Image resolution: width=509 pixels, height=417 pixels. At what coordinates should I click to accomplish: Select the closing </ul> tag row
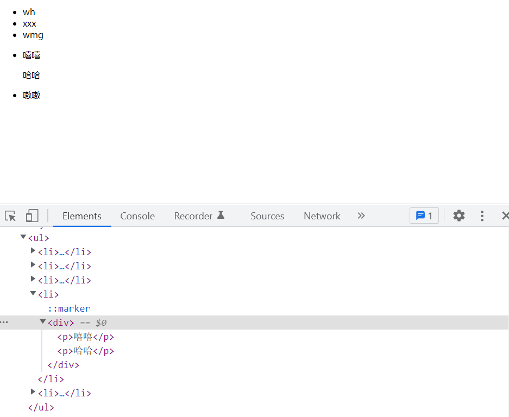point(41,407)
